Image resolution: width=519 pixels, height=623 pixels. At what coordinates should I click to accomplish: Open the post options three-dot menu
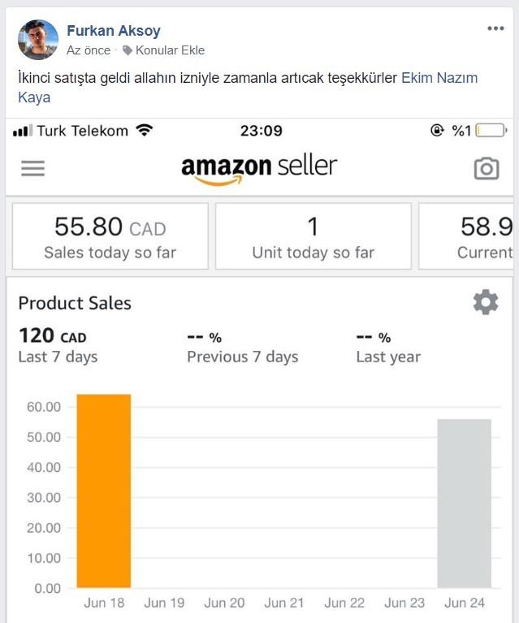[x=495, y=28]
